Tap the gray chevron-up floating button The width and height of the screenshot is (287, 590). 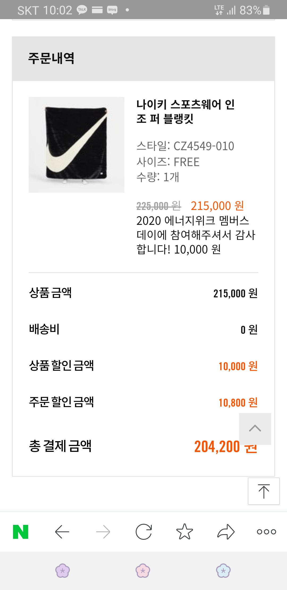point(255,429)
